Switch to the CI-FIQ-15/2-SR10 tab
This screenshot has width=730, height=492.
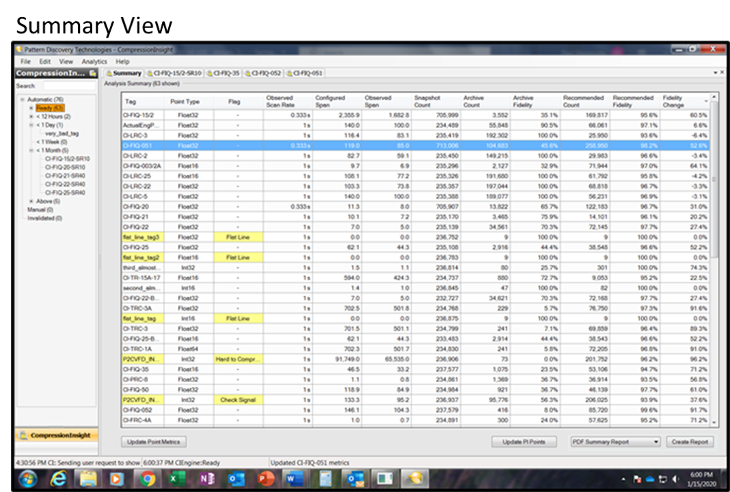174,72
